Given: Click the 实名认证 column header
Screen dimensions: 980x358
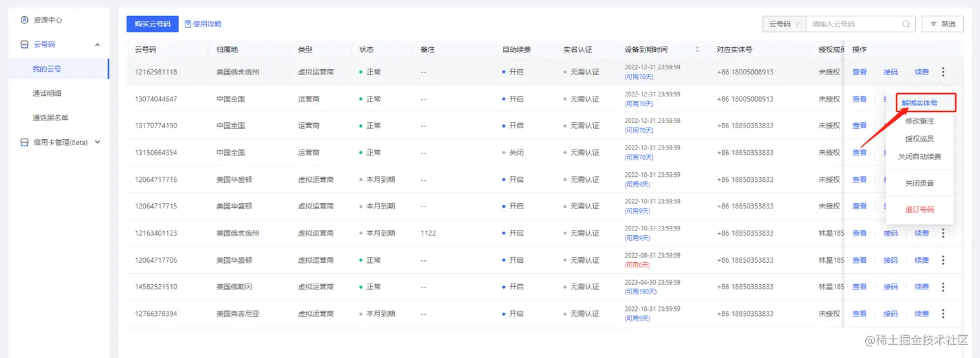Looking at the screenshot, I should (x=577, y=49).
